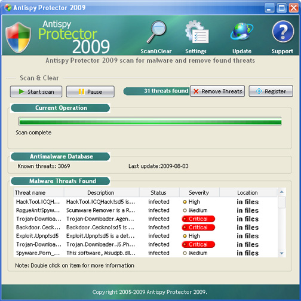
Task: Open the Settings tab label
Action: [x=196, y=51]
